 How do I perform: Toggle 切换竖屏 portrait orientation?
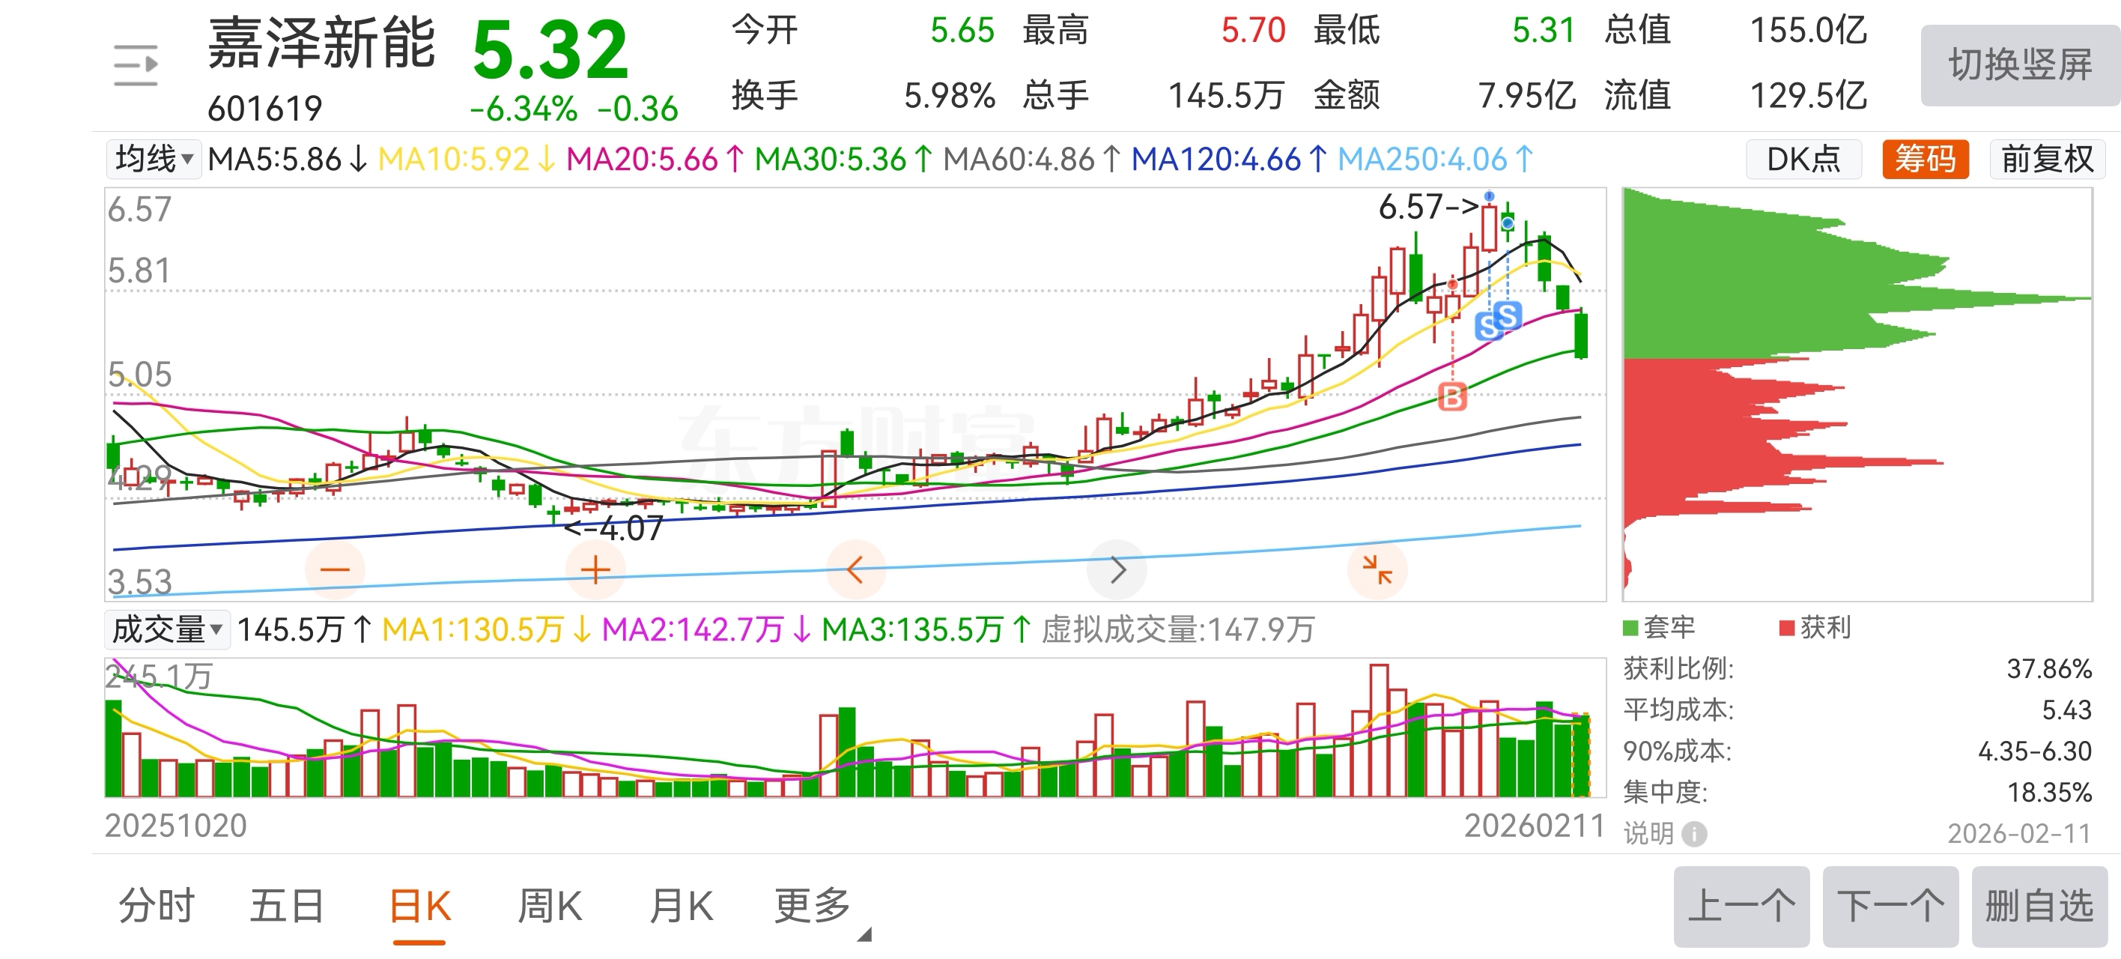[x=2020, y=65]
